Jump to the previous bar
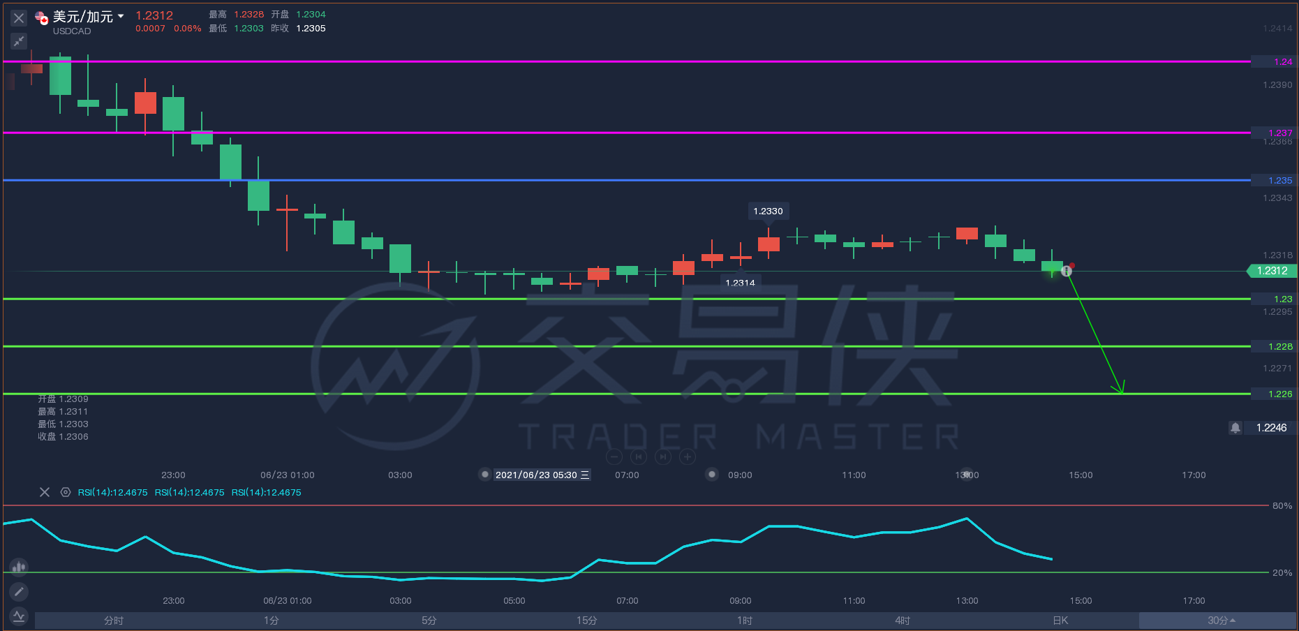This screenshot has height=631, width=1299. point(639,456)
